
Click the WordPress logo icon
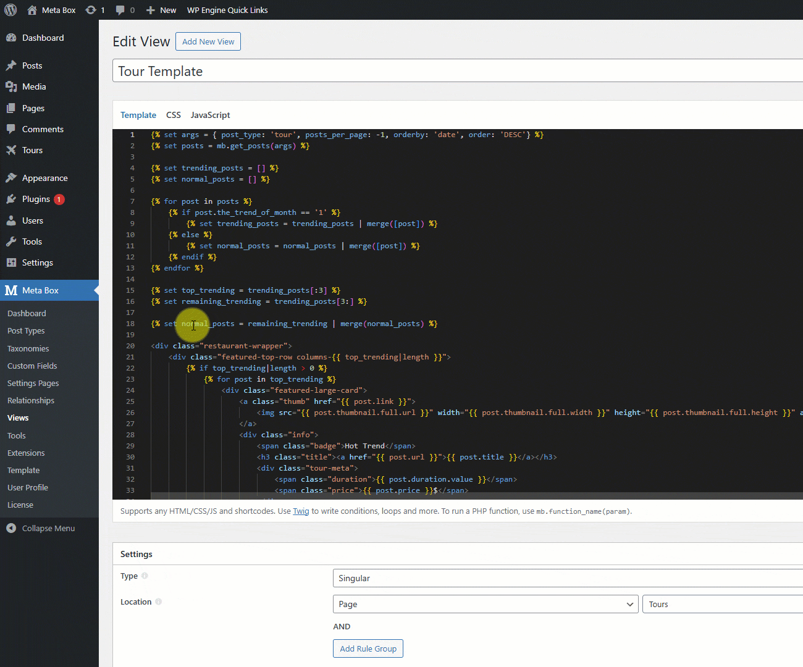[11, 10]
